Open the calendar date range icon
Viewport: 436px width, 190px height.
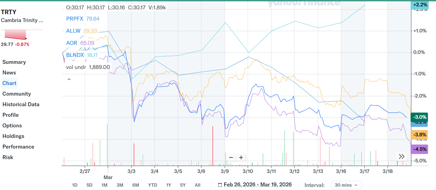coord(220,185)
